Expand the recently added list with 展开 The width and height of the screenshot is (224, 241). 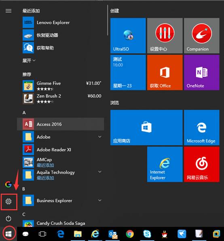coord(29,61)
